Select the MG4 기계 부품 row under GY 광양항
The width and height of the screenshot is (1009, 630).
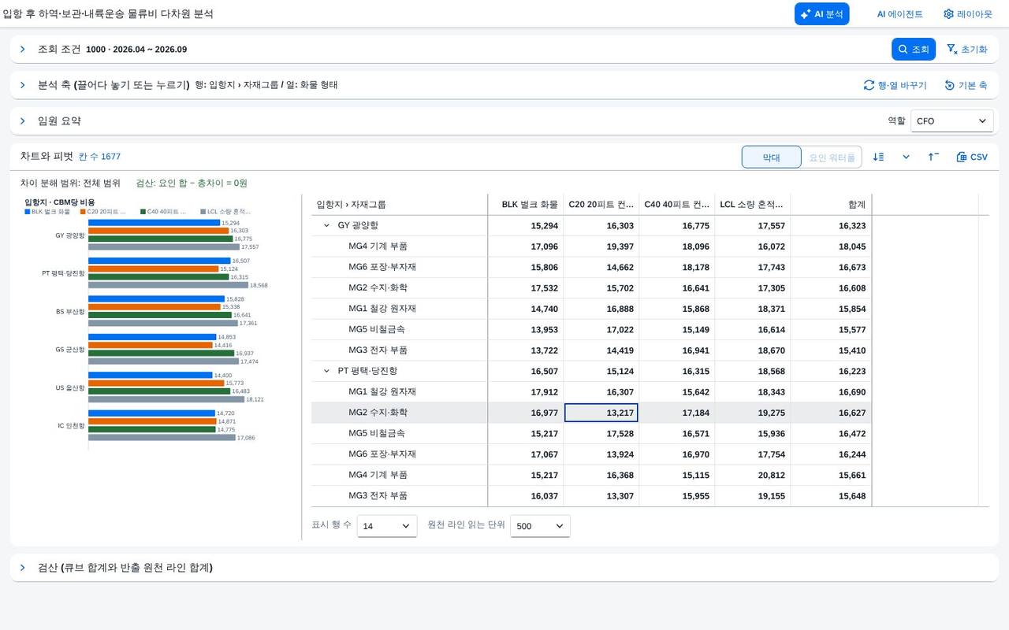(x=591, y=246)
